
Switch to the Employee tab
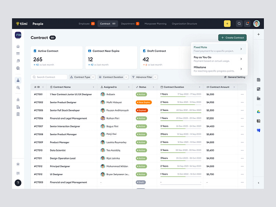point(87,23)
